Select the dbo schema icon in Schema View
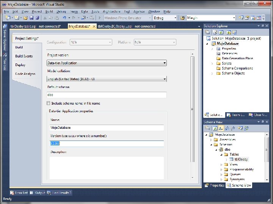Image resolution: width=273 pixels, height=204 pixels. 221,149
